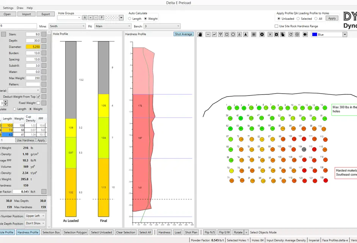Click the grid tool icon
357x243 pixels.
[x=254, y=34]
